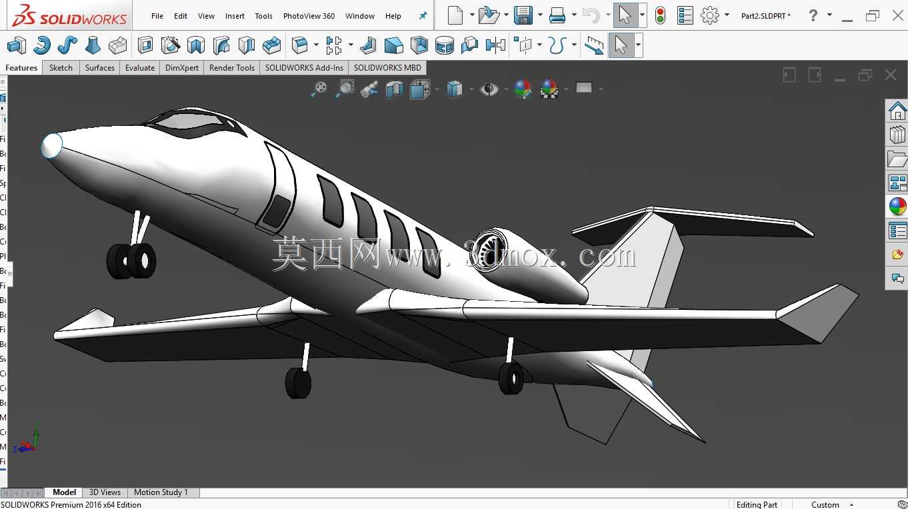Select the Linear Pattern tool

333,45
